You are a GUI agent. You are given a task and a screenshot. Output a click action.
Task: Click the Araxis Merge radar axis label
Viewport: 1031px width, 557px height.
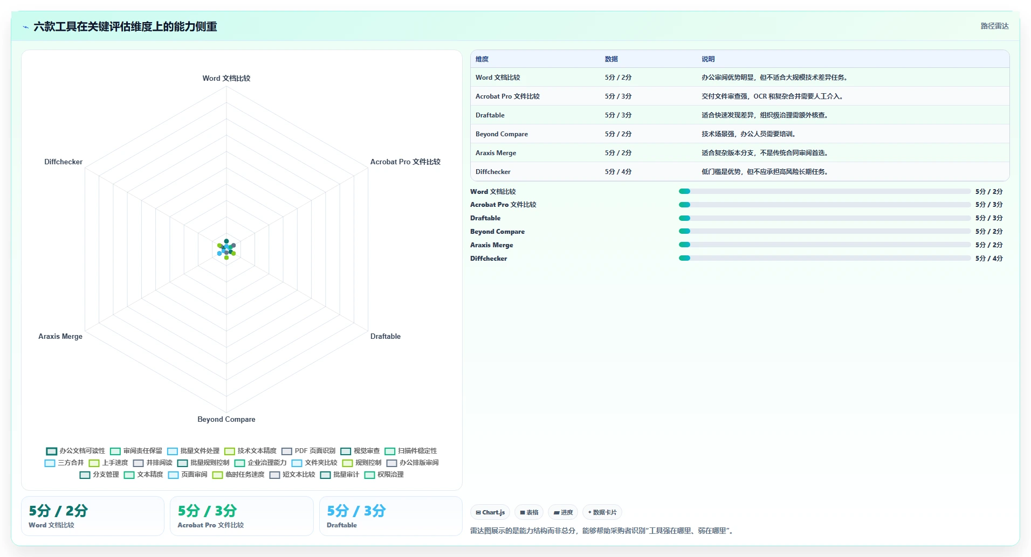60,336
